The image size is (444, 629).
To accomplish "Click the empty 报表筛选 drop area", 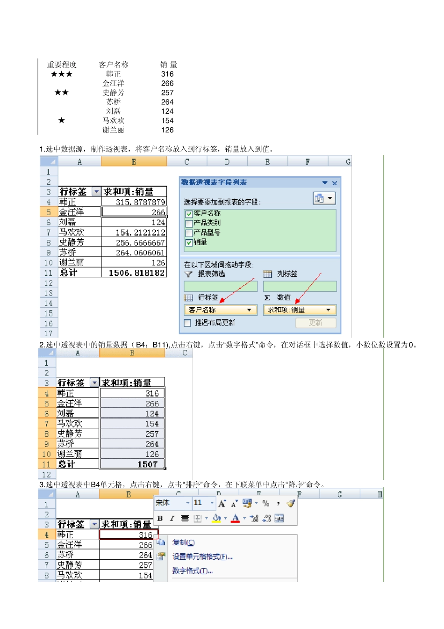I will click(x=221, y=286).
